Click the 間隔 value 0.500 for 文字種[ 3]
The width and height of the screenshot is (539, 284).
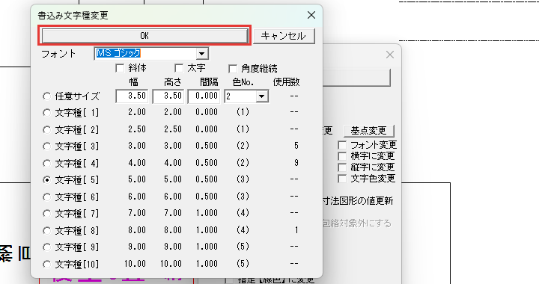click(207, 146)
